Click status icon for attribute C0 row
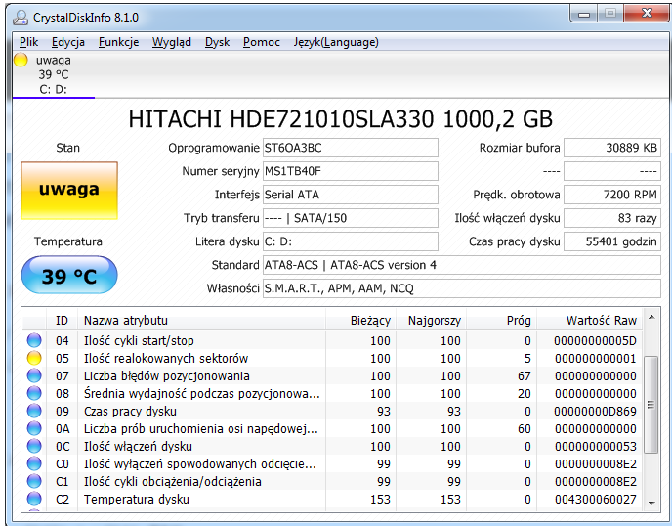 tap(34, 463)
